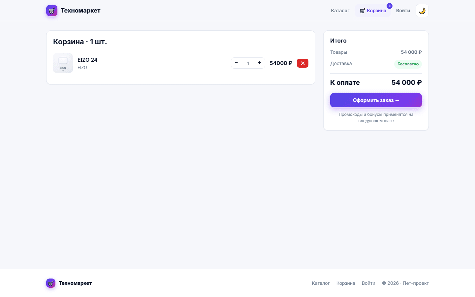This screenshot has height=297, width=475.
Task: Click the cart badge showing 1
Action: (390, 6)
